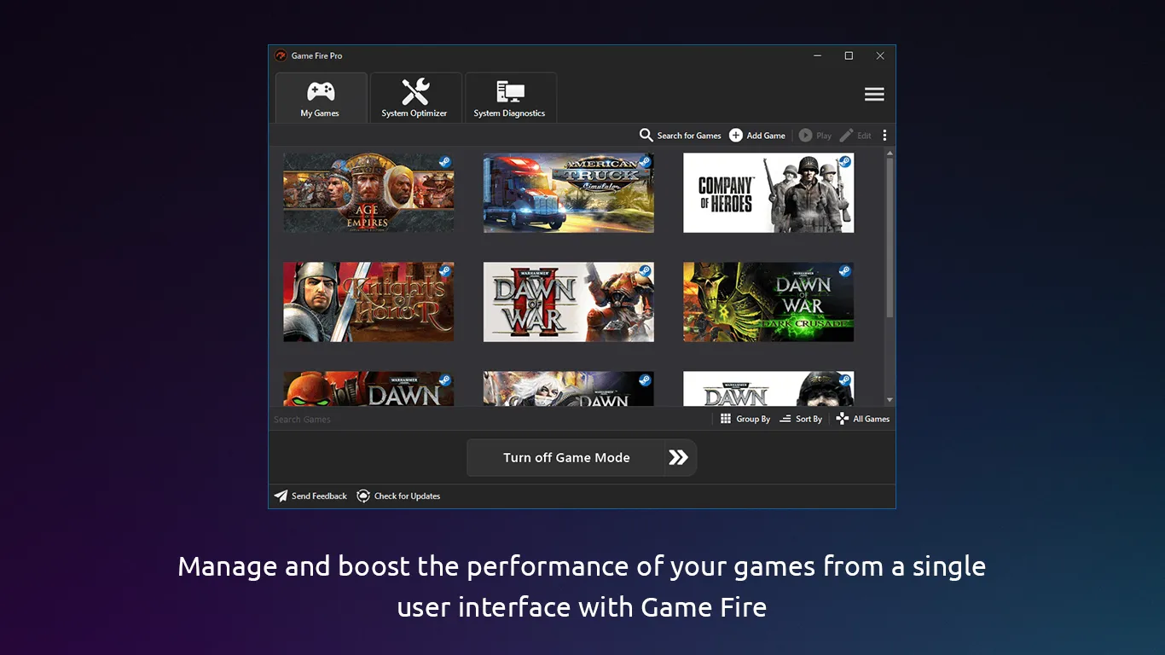Image resolution: width=1165 pixels, height=655 pixels.
Task: Select the Company of Heroes tile
Action: coord(768,193)
